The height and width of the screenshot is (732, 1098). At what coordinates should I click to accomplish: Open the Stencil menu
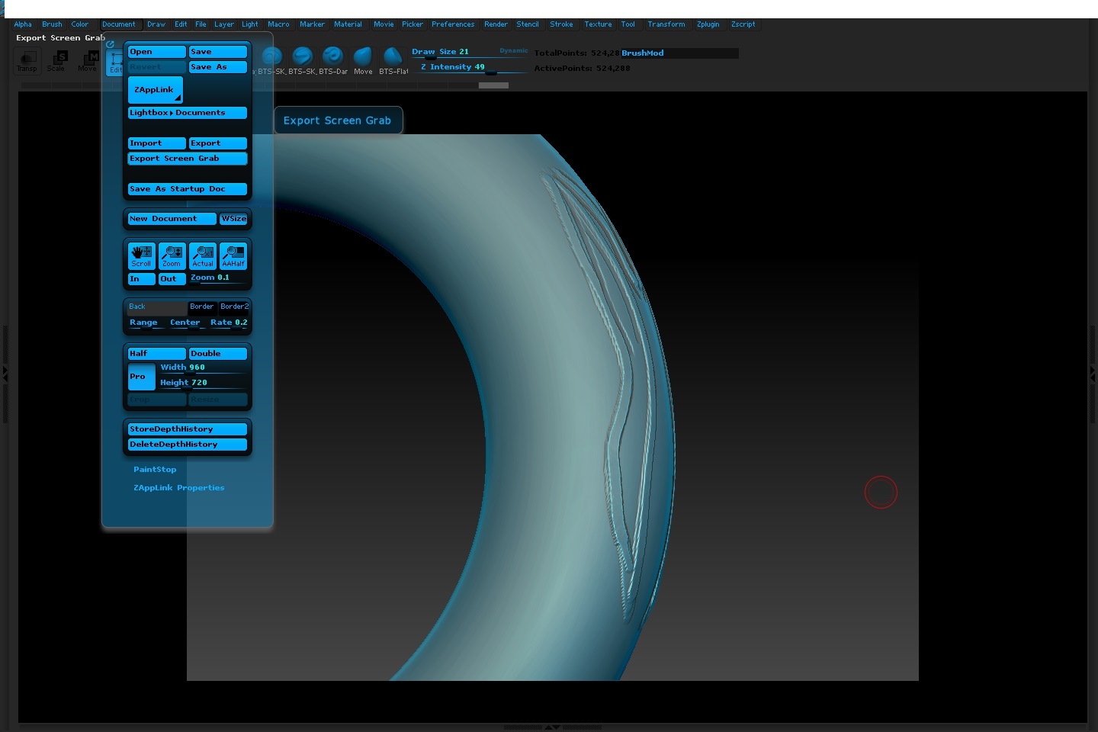tap(528, 24)
